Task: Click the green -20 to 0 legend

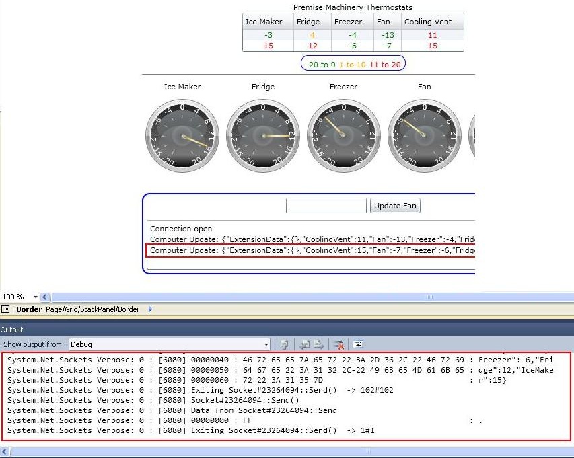Action: coord(320,65)
